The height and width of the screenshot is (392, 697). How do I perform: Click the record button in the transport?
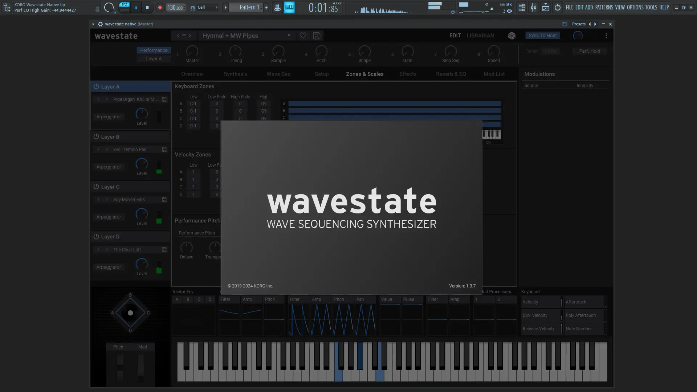point(160,7)
